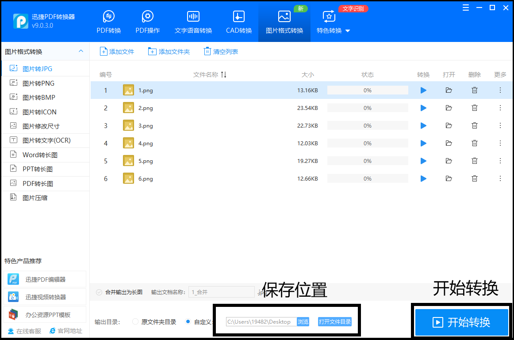
Task: Delete 3.png with trash icon
Action: click(x=474, y=126)
